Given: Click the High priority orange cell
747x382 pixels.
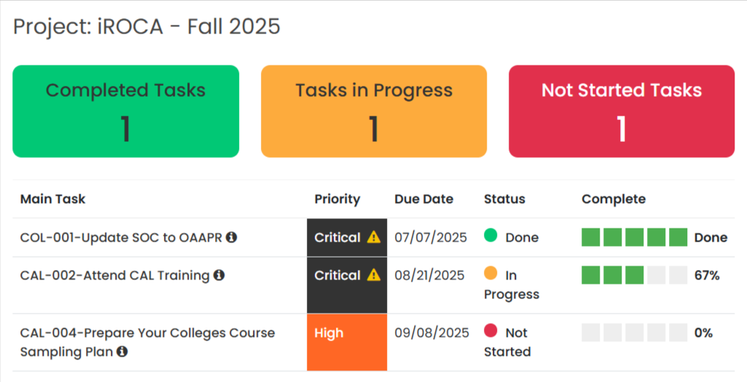Looking at the screenshot, I should click(347, 342).
